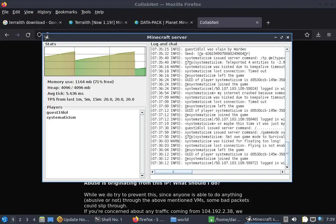Screen dimensions: 336x224
Task: Click the 'TPS from last 1m, 5m, 15m' line
Action: 91,99
